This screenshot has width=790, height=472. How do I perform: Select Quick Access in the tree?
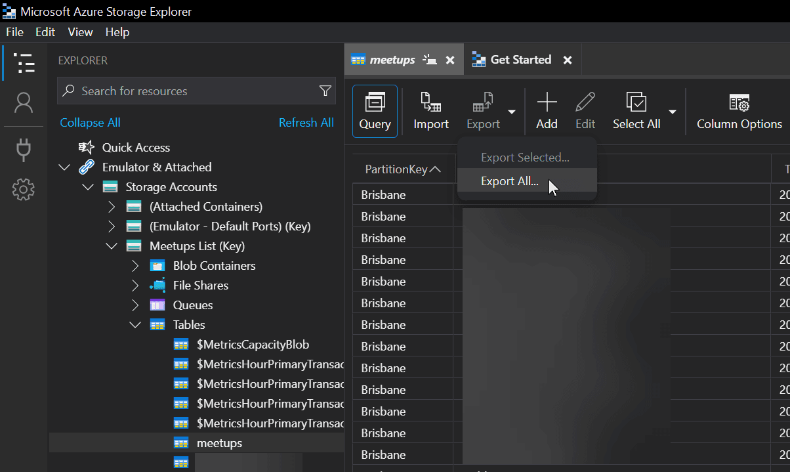(136, 148)
